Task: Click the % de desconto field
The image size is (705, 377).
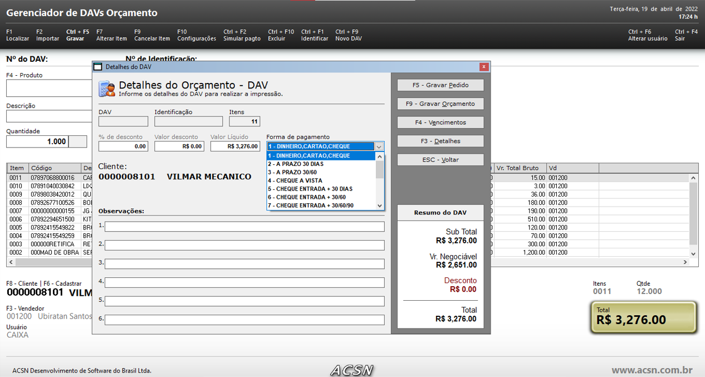Action: coord(123,146)
